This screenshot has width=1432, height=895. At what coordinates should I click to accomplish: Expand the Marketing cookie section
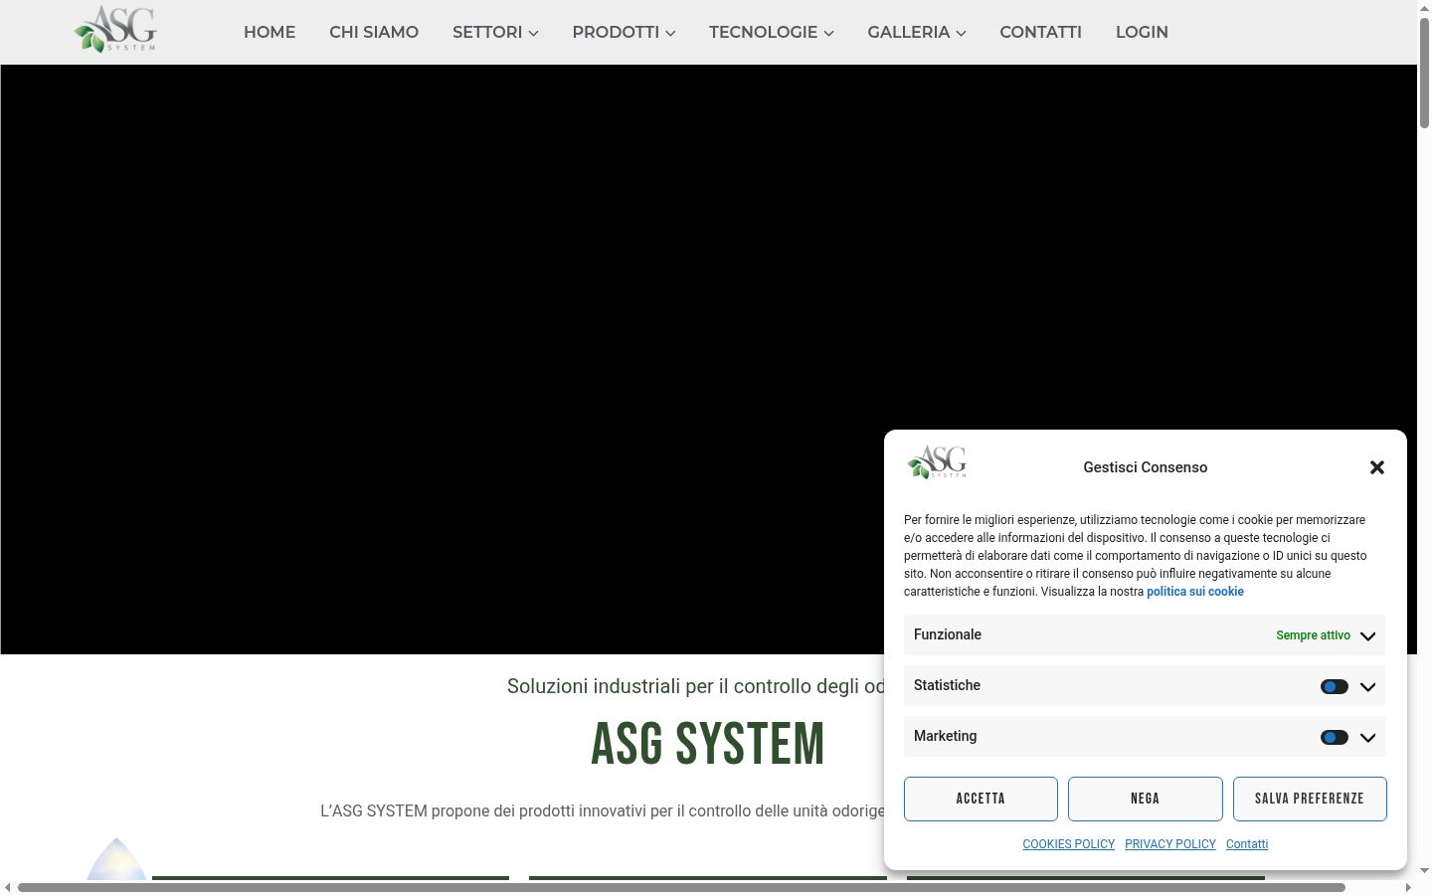click(x=1368, y=738)
